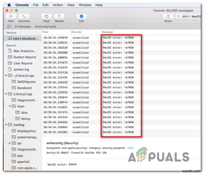Open the Console menu
The width and height of the screenshot is (204, 174).
22,5
